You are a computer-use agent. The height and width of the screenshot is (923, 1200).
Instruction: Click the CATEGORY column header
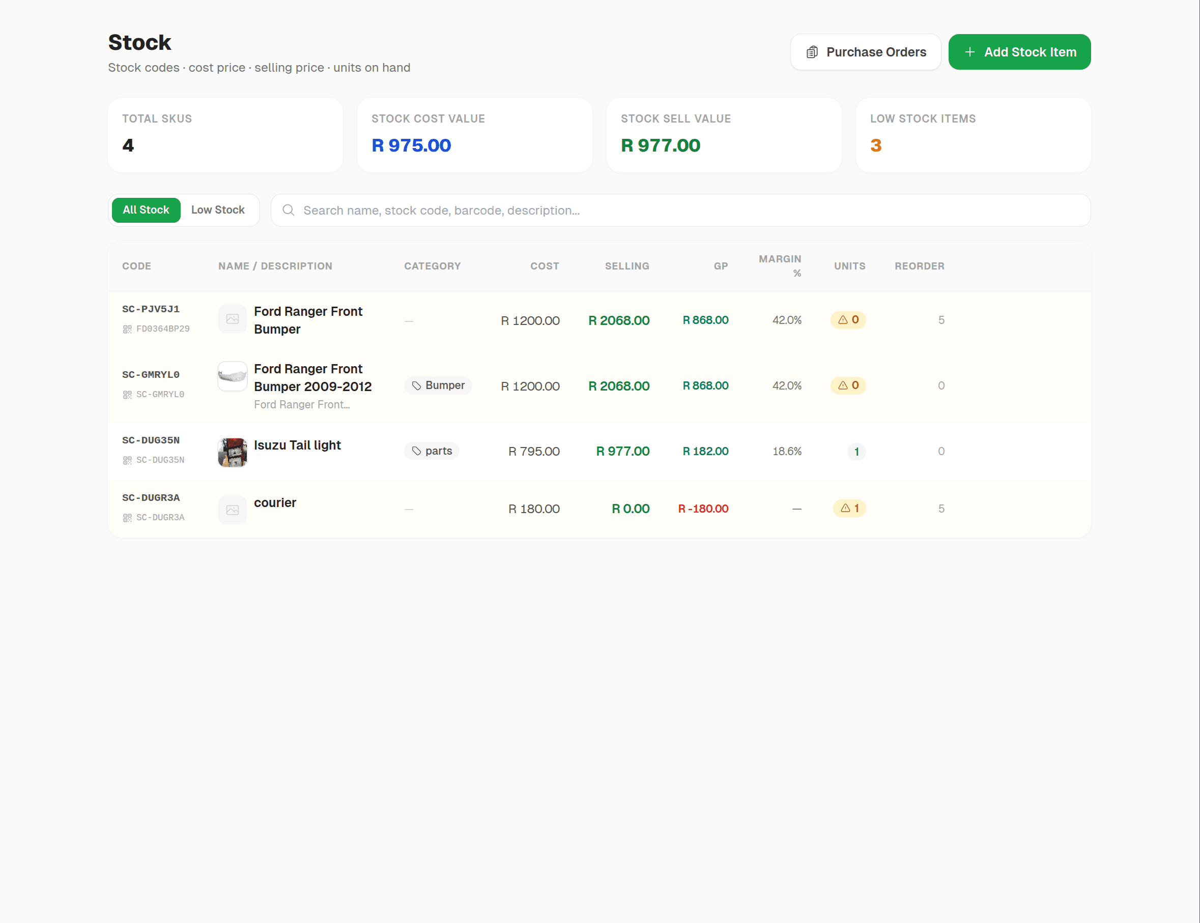click(433, 266)
